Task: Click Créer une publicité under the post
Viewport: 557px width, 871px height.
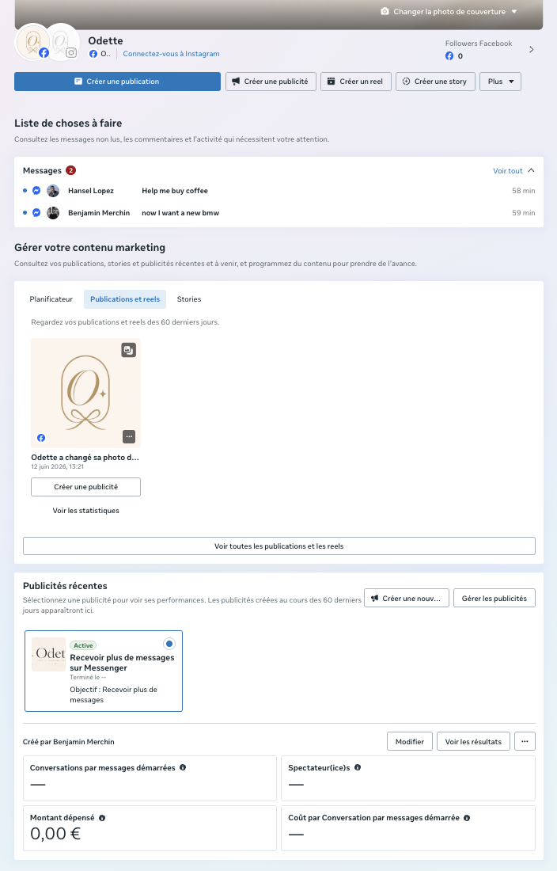Action: coord(85,487)
